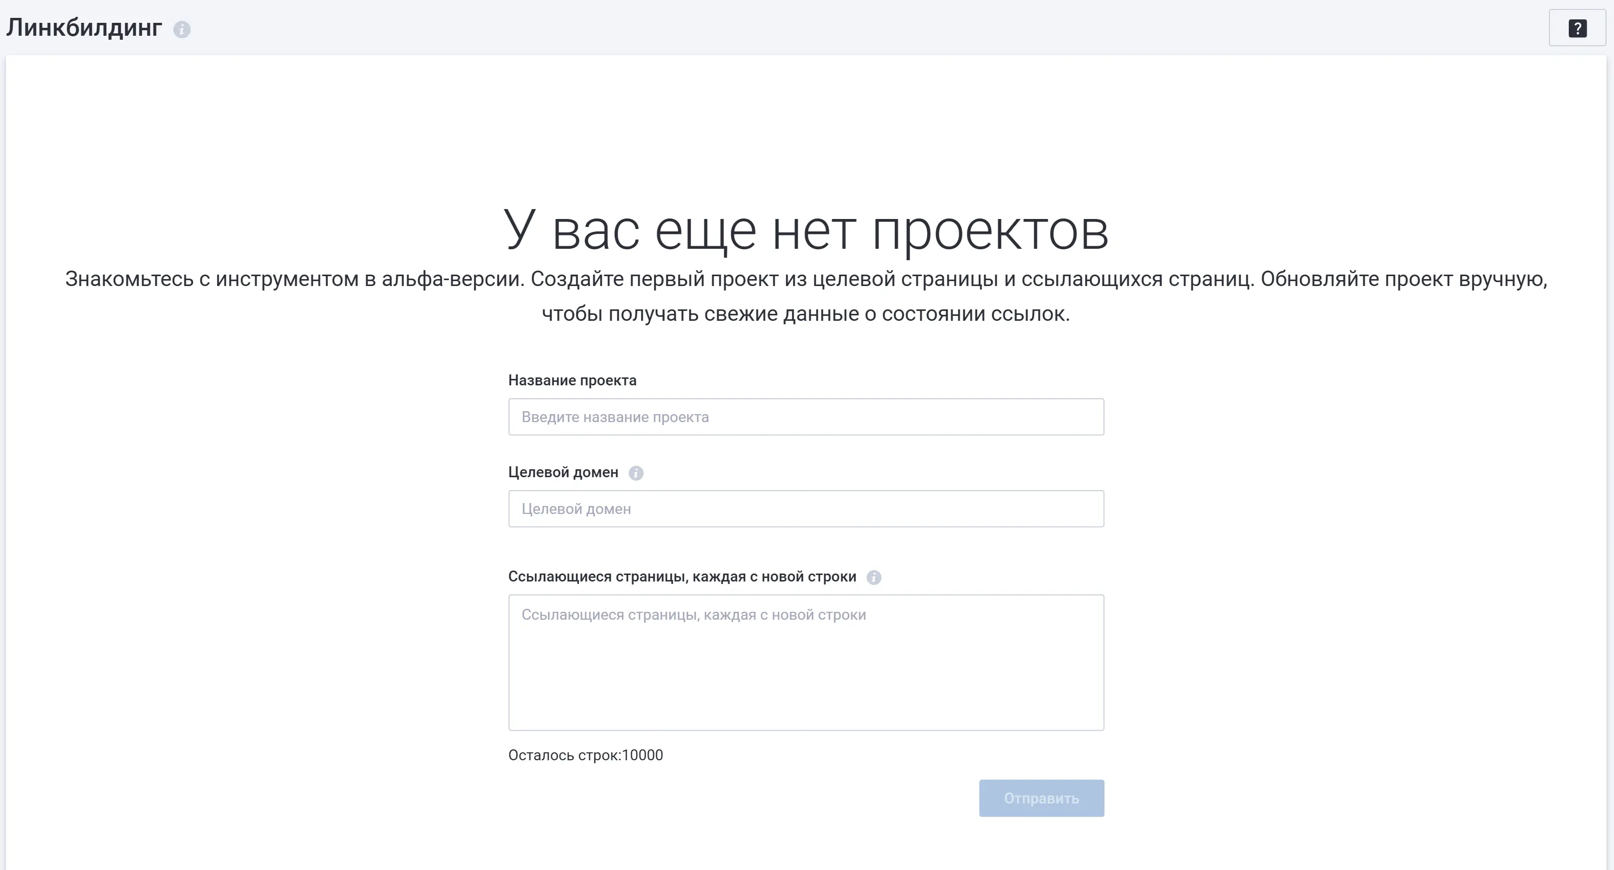Click the Осталось строк:10000 counter text
1614x870 pixels.
(x=585, y=755)
